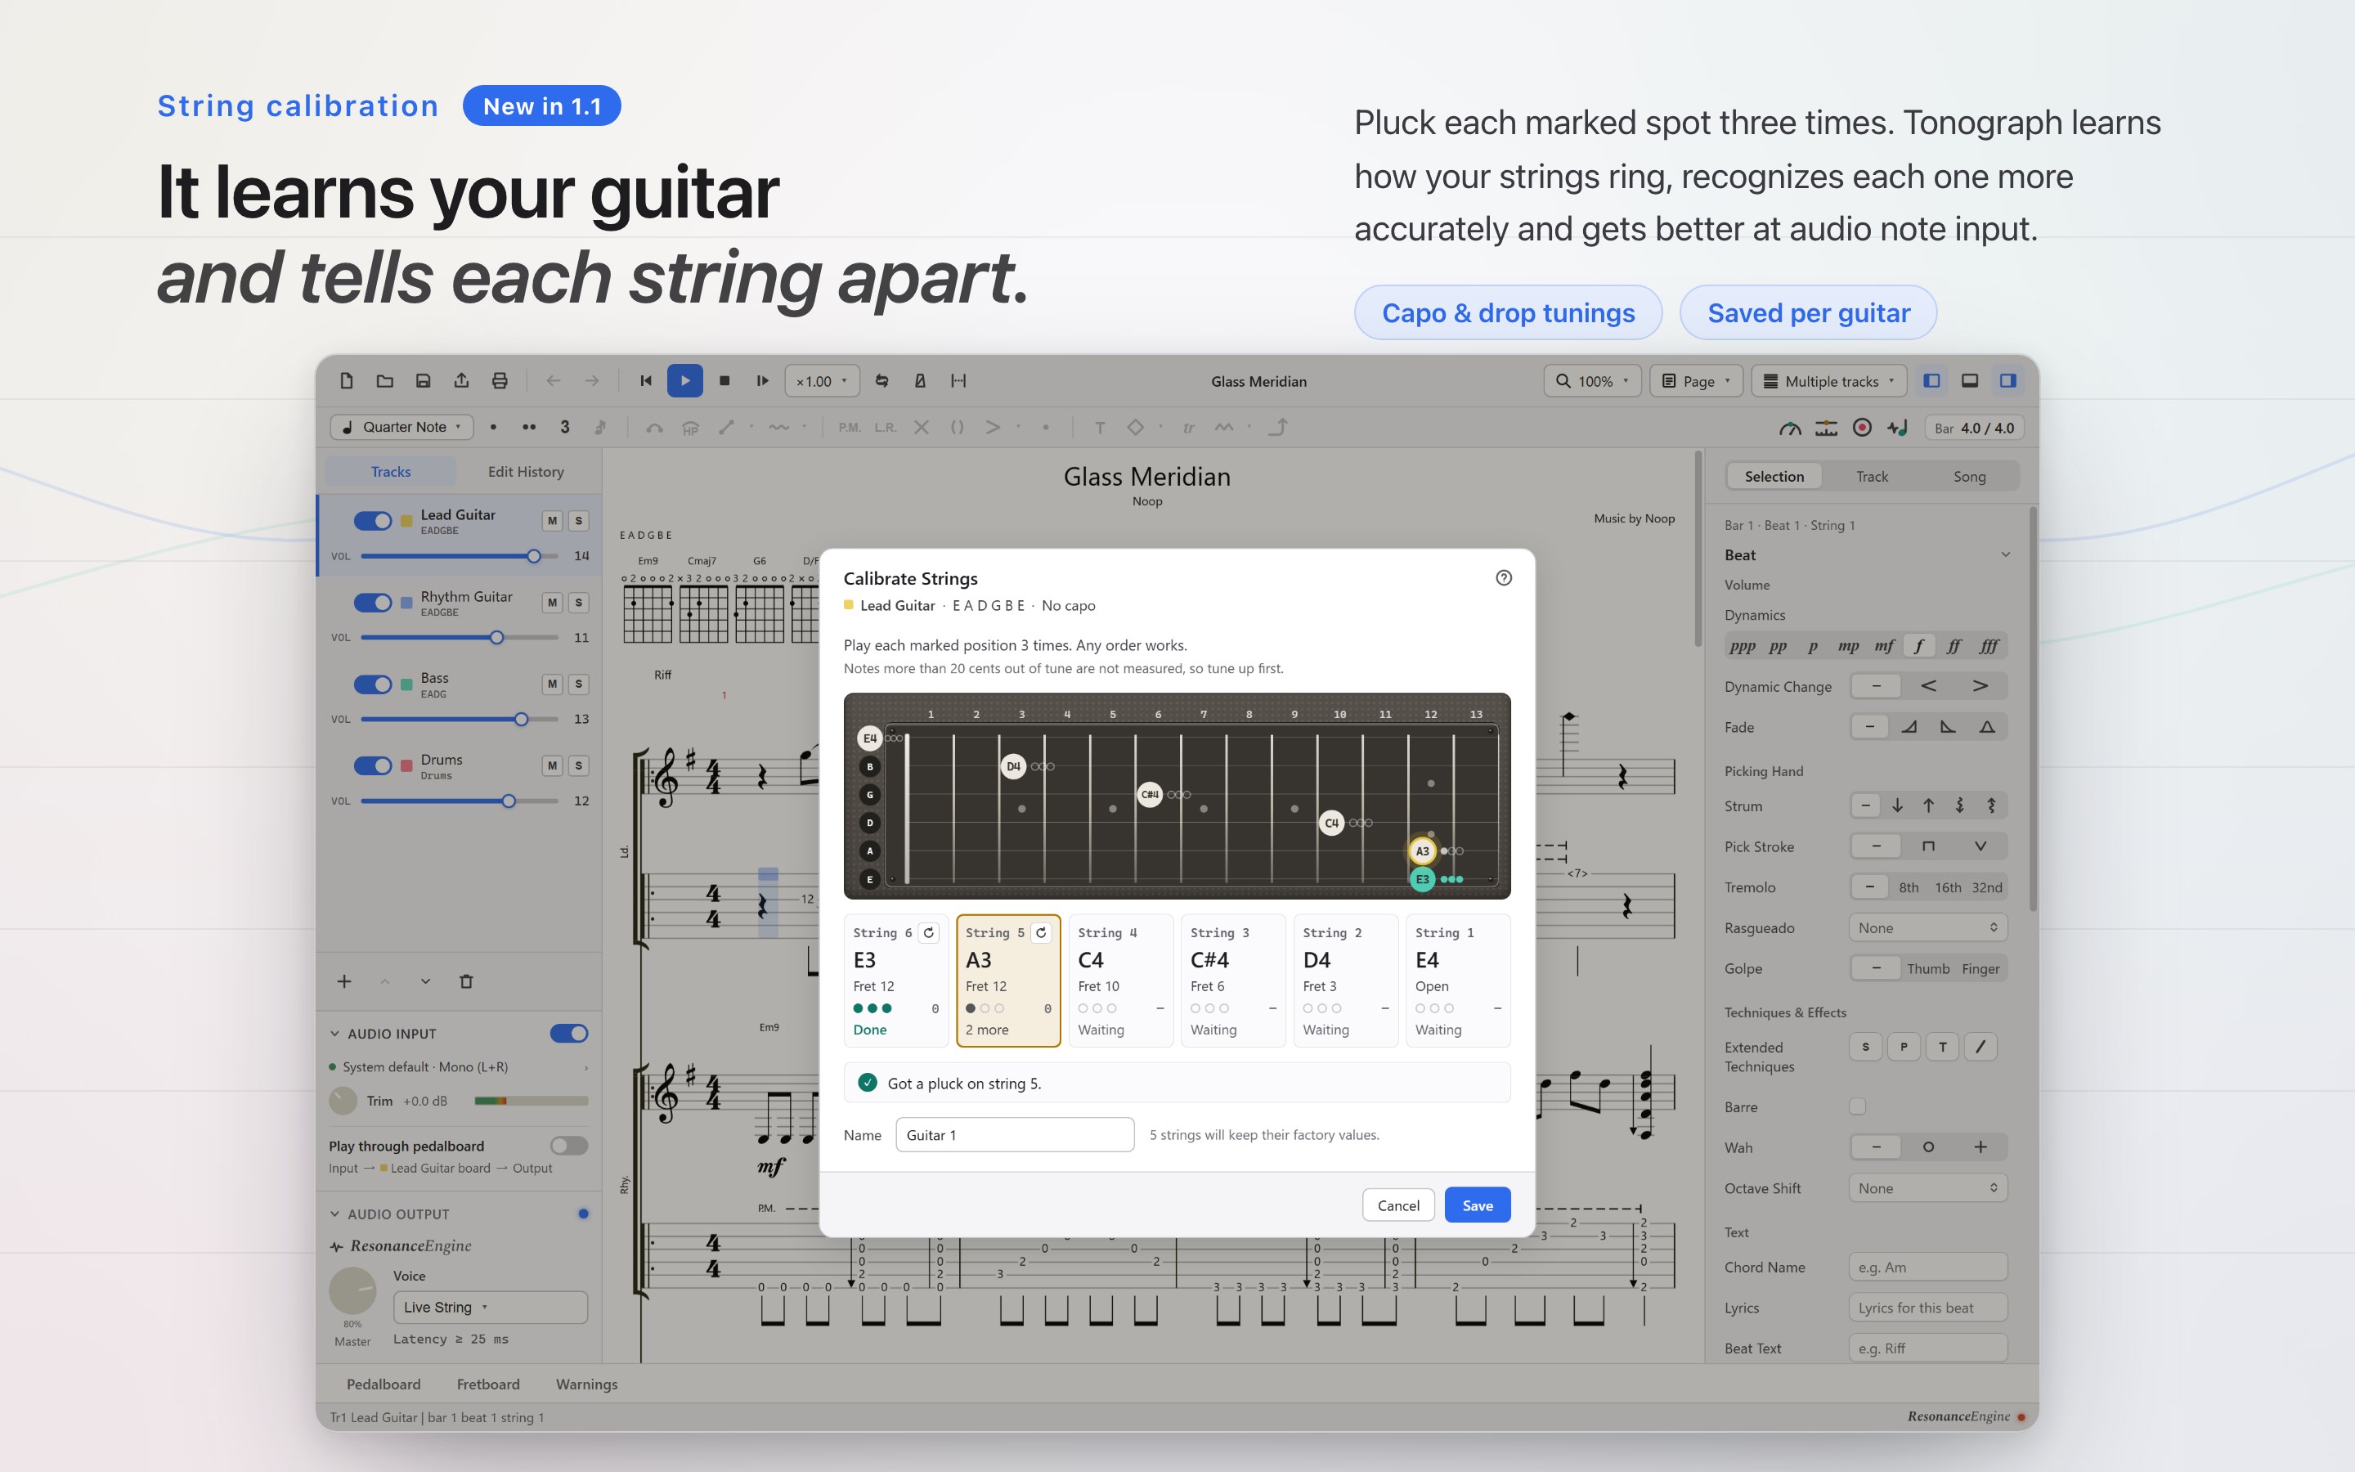Print the score with the printer icon
The image size is (2355, 1472).
click(500, 380)
